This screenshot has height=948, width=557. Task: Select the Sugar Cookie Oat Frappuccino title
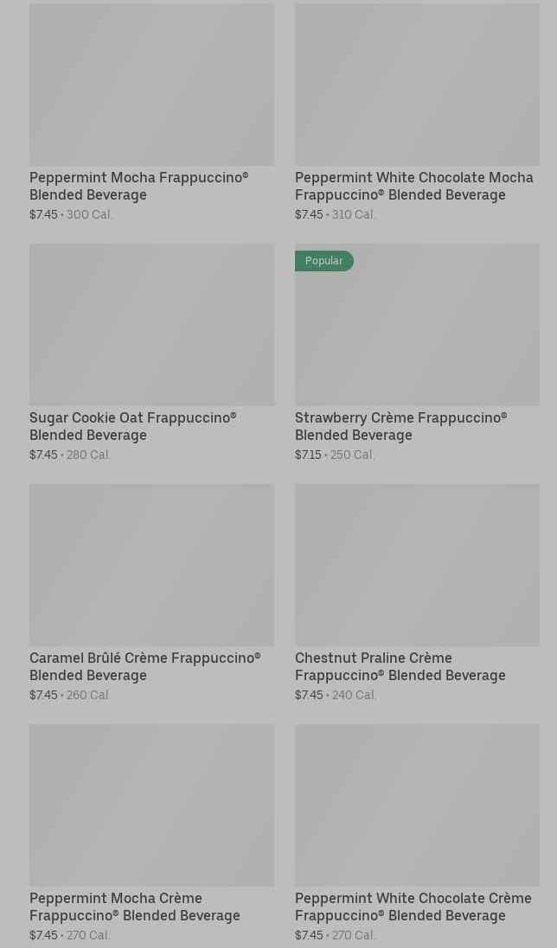coord(132,426)
